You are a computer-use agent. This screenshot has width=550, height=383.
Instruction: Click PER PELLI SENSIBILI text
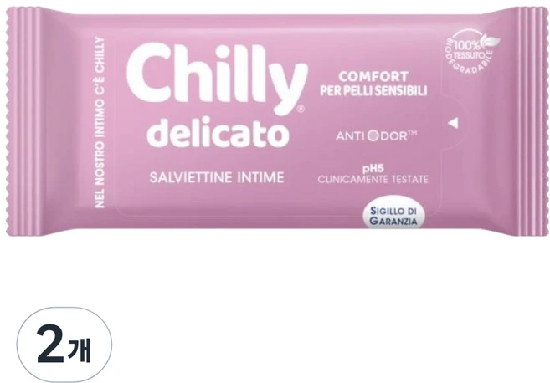click(x=373, y=91)
